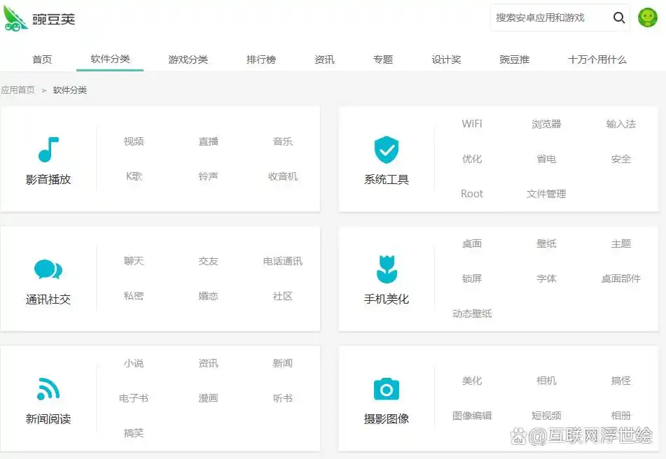Open the 动态壁纸 category

[472, 313]
